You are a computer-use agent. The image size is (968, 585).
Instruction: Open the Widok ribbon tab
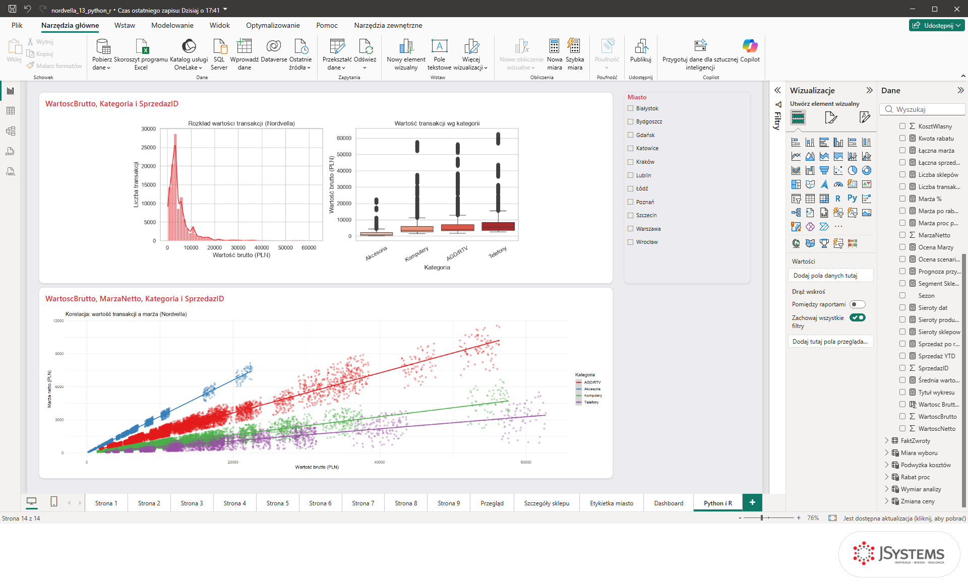[220, 25]
